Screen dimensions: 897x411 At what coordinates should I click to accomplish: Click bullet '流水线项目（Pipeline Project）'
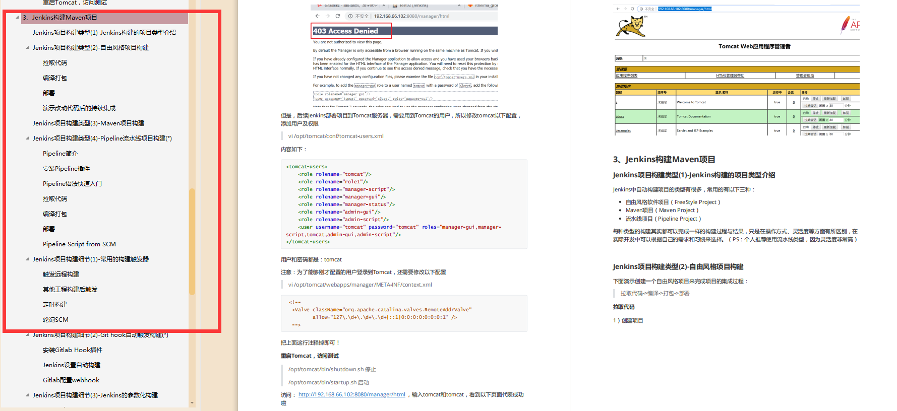664,219
